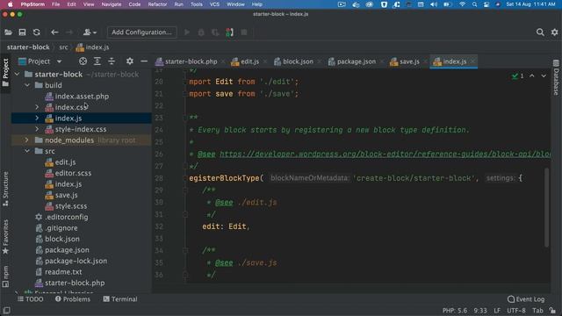Navigate forward with the right arrow

tap(69, 32)
